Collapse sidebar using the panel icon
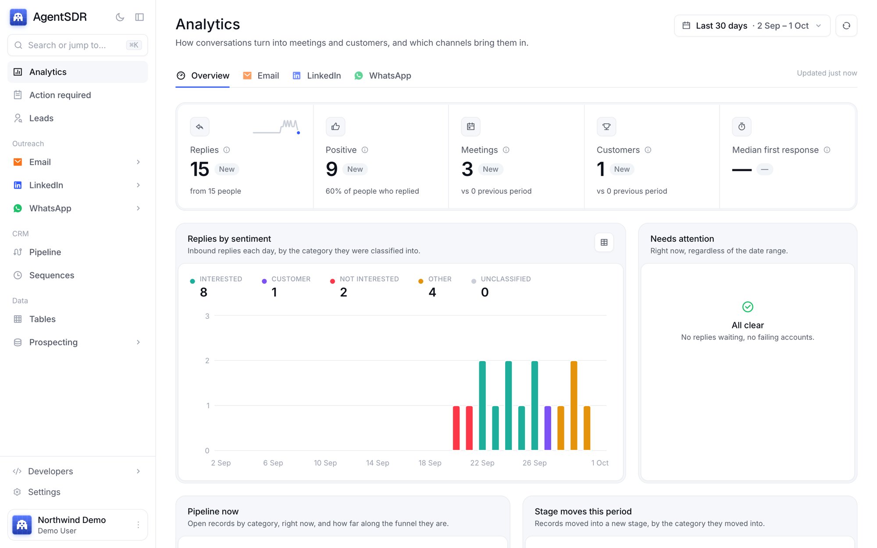Screen dimensions: 877x548 click(139, 17)
